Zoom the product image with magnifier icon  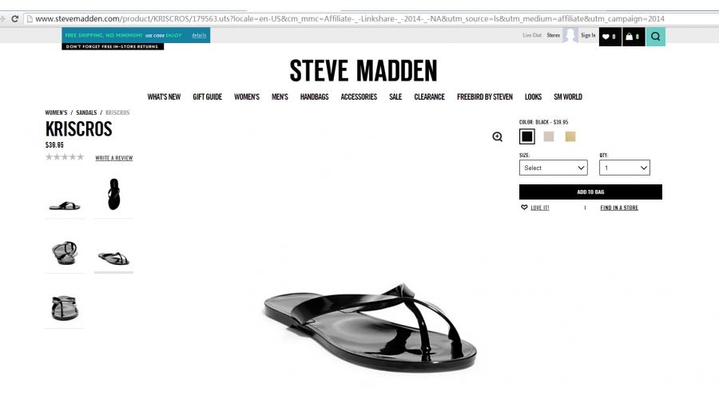pos(498,136)
